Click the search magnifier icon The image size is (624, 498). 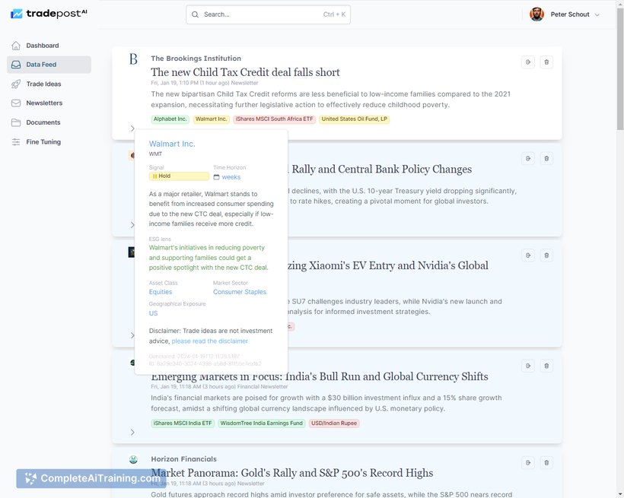point(195,14)
